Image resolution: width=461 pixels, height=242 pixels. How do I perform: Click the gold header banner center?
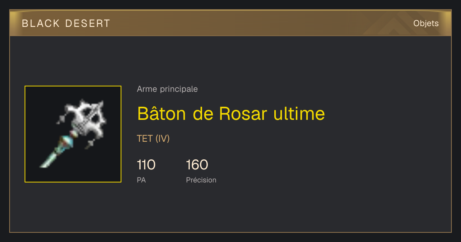pyautogui.click(x=230, y=23)
